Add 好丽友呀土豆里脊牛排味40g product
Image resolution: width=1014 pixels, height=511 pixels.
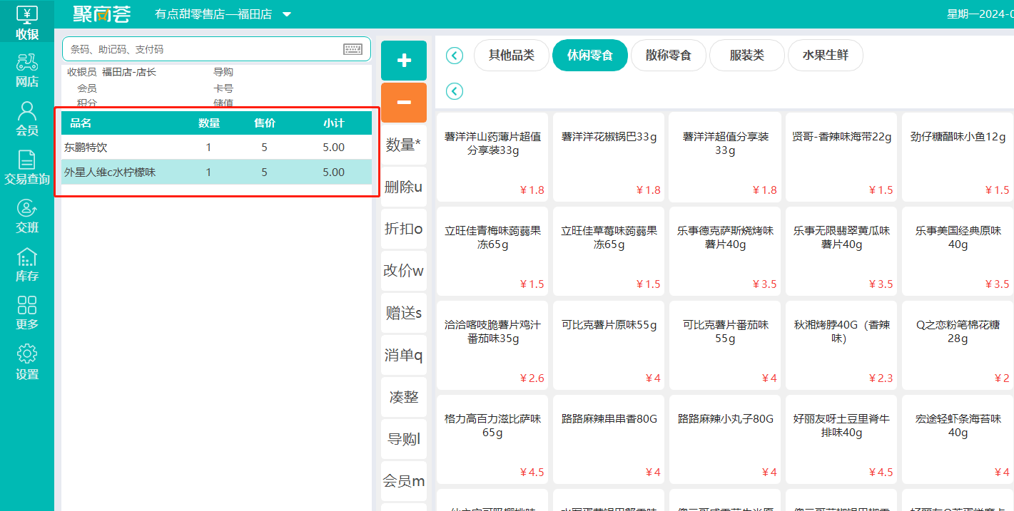[x=841, y=439]
